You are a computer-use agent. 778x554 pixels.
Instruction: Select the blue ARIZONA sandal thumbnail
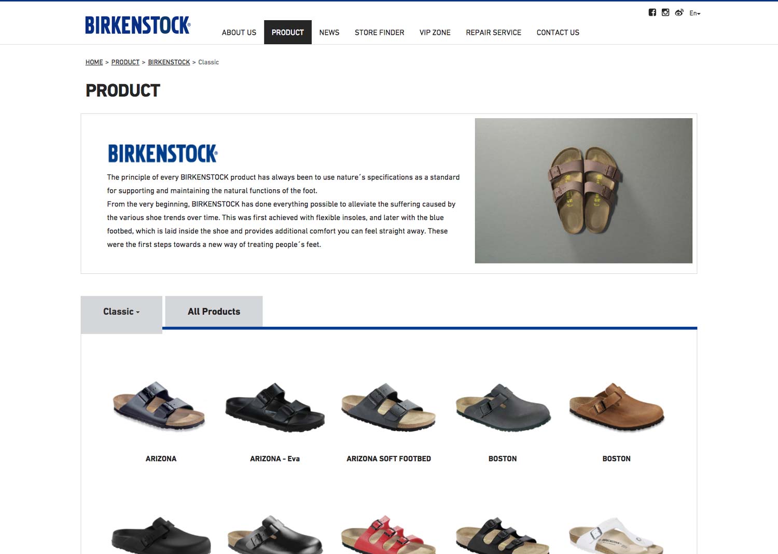160,406
